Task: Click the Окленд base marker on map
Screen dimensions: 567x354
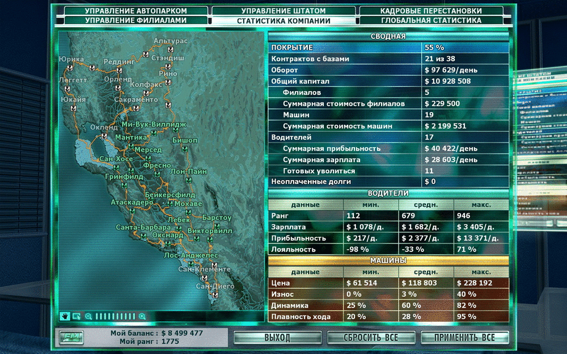Action: (104, 136)
